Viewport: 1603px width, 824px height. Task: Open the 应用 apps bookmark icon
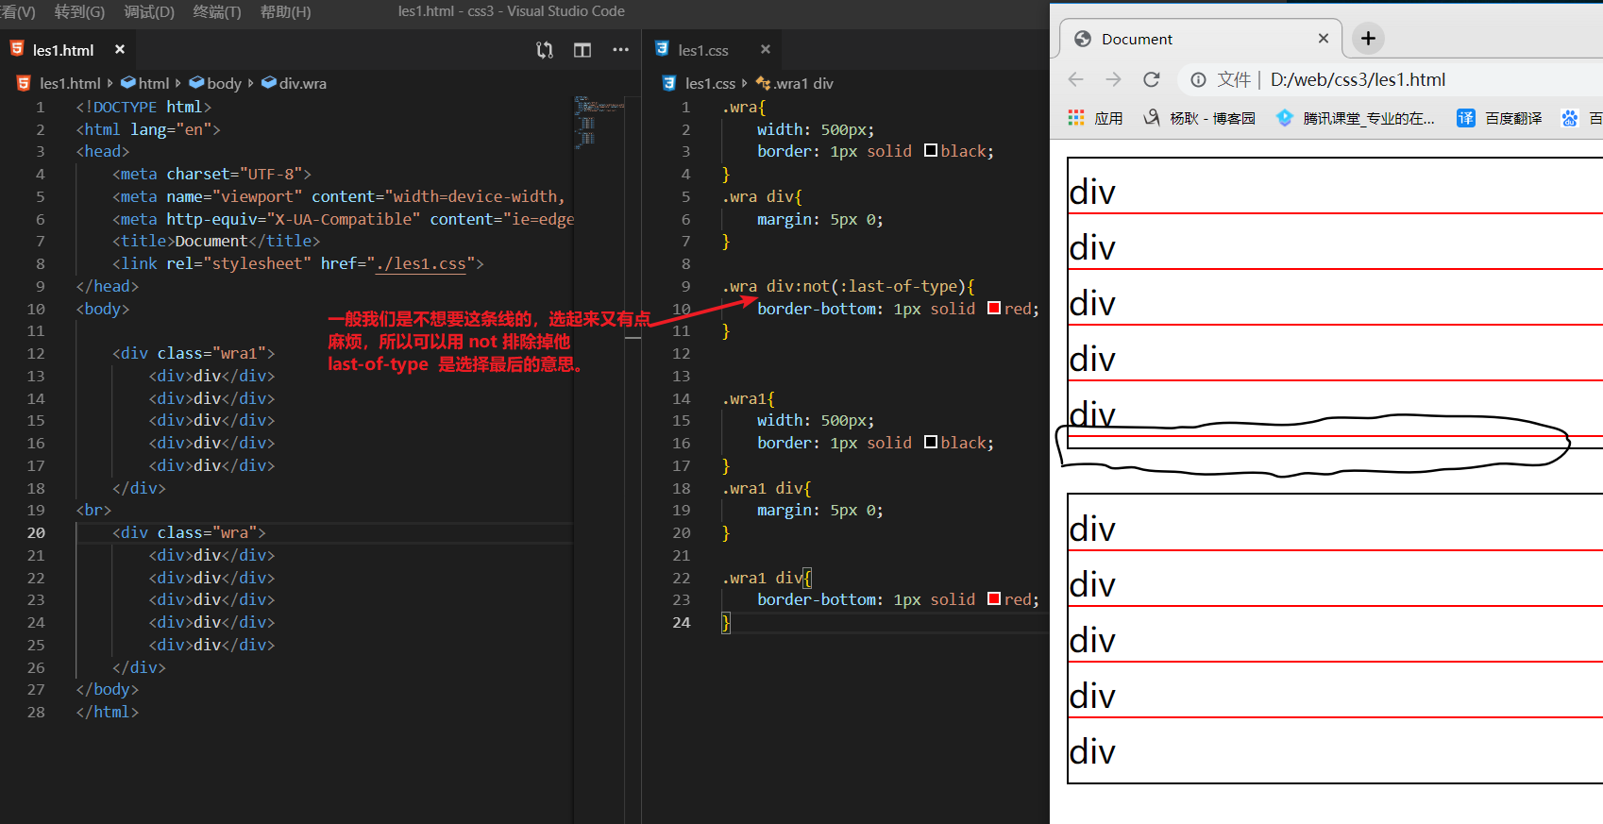(x=1076, y=118)
